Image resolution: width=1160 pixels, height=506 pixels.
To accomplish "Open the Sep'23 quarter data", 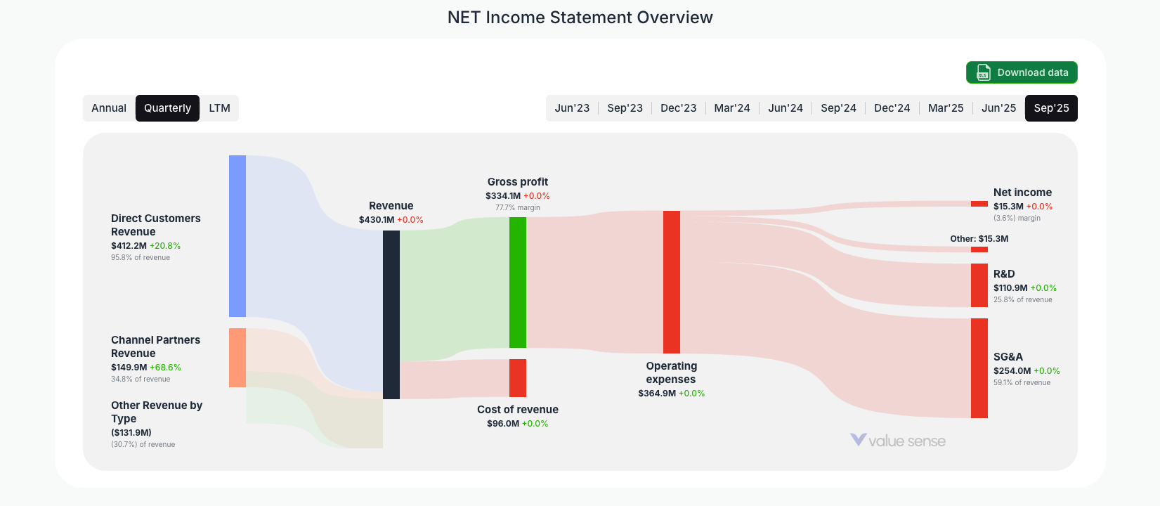I will (x=625, y=108).
